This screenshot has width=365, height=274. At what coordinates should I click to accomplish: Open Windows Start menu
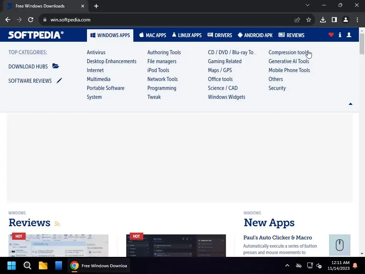tap(11, 265)
